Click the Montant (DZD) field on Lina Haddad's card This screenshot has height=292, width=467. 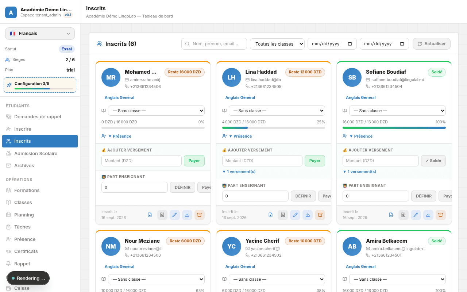[262, 161]
